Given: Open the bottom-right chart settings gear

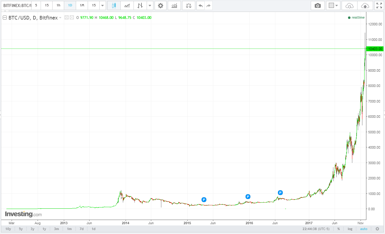Looking at the screenshot, I should click(377, 229).
